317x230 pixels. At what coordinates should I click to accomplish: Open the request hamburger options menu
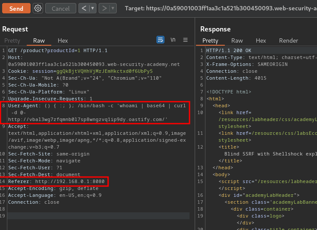coord(185,40)
